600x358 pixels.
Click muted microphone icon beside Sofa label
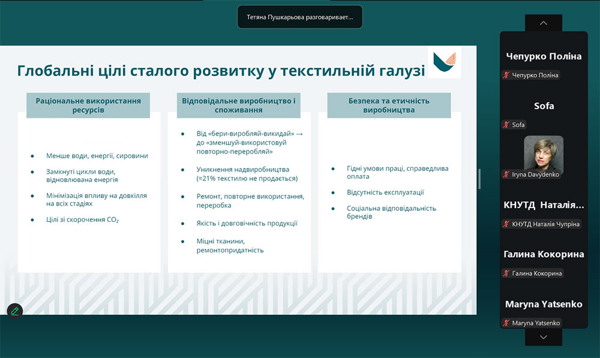[x=506, y=125]
